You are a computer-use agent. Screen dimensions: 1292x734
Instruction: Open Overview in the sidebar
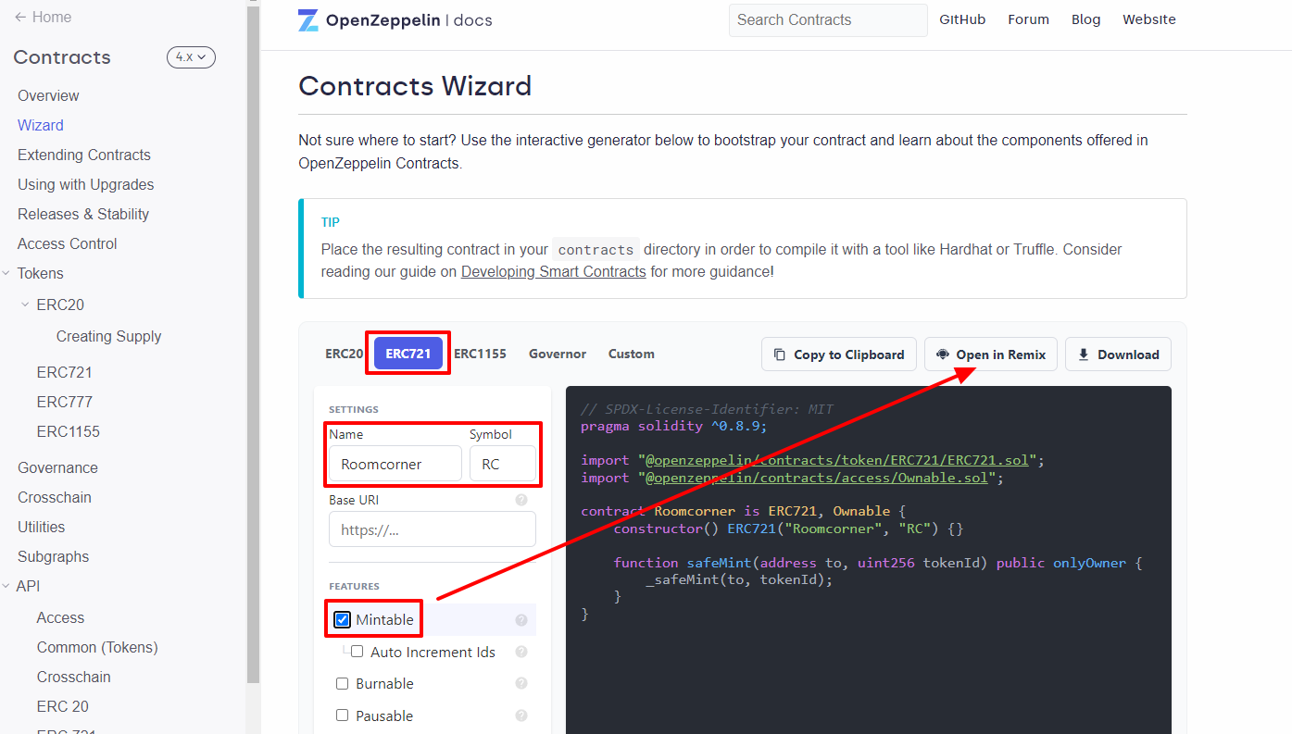(48, 95)
